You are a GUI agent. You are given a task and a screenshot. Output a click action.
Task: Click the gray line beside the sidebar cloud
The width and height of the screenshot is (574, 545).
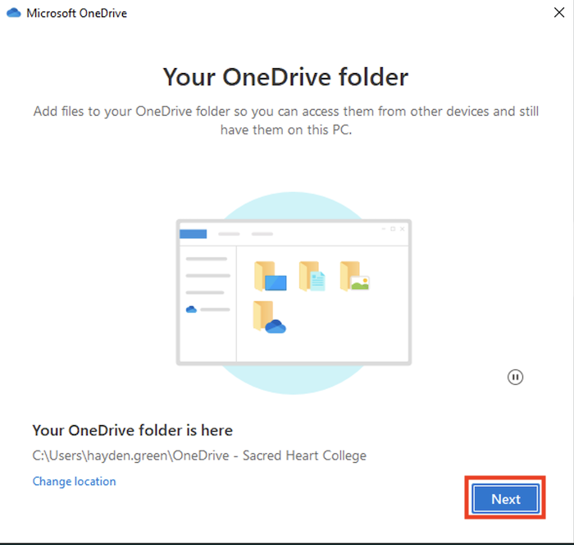215,309
